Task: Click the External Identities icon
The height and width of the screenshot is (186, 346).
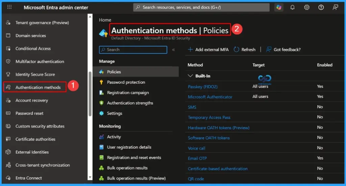Action: (8, 152)
